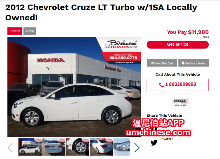Click the Twitter share label
Image resolution: width=220 pixels, height=159 pixels.
coord(167,139)
